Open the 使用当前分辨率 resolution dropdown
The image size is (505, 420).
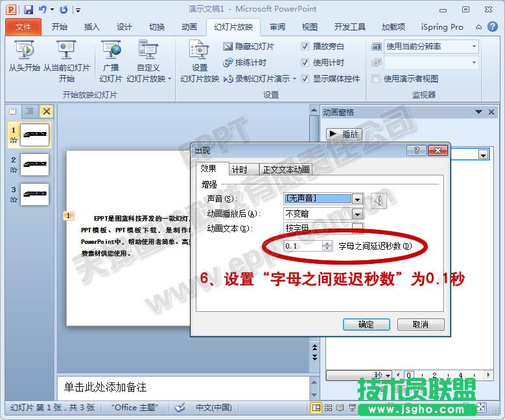[x=474, y=47]
